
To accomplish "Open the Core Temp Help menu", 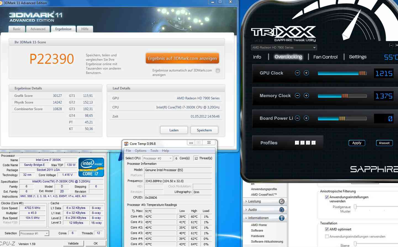I will point(165,151).
